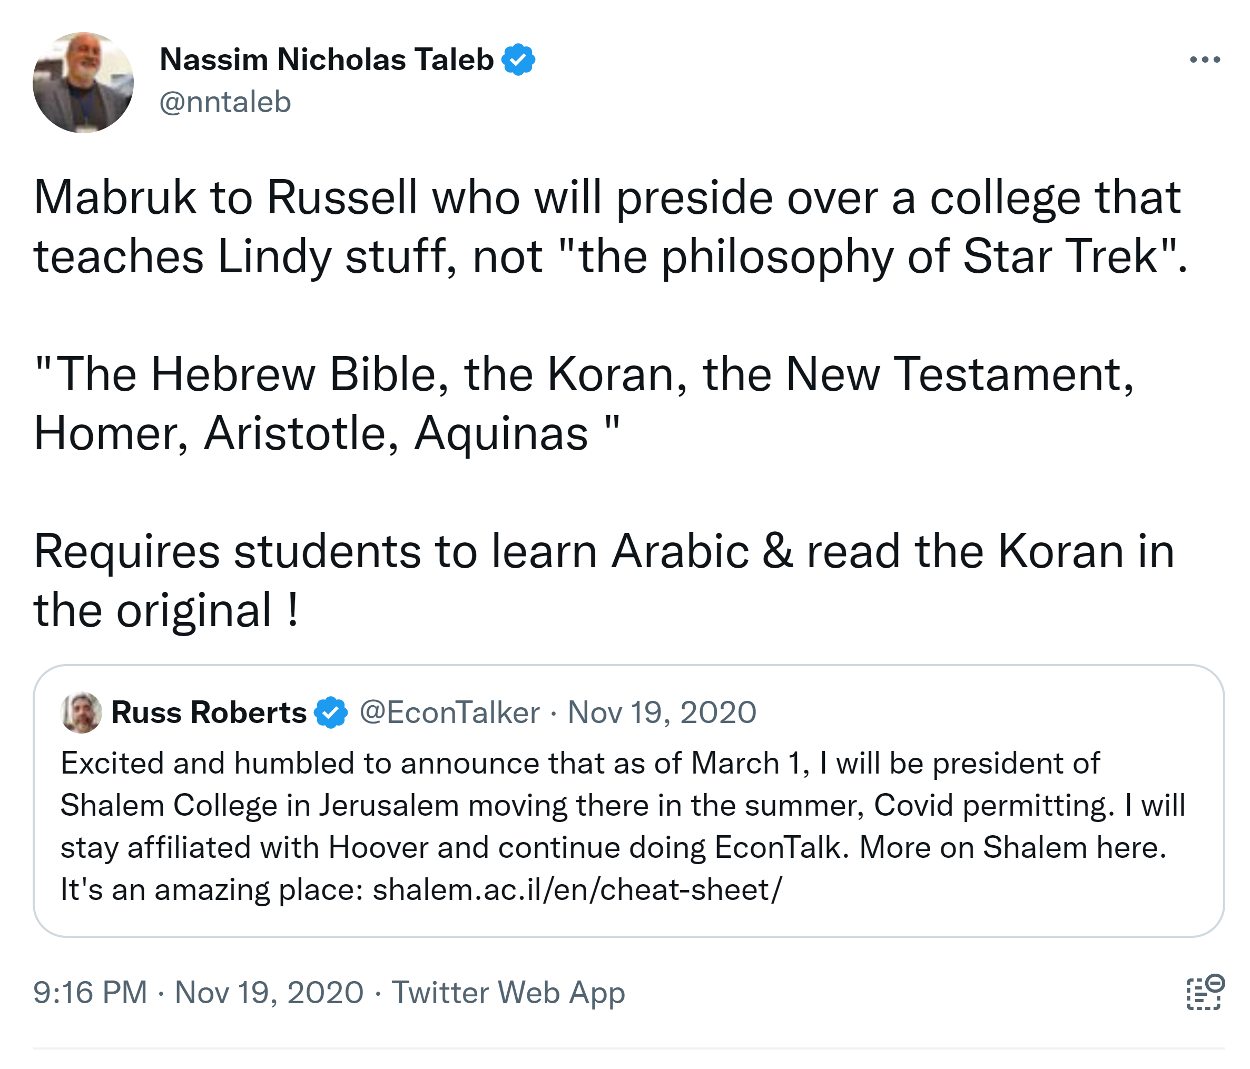Click the quoted tweet's Nov 19, 2020 date
Image resolution: width=1250 pixels, height=1069 pixels.
tap(662, 712)
